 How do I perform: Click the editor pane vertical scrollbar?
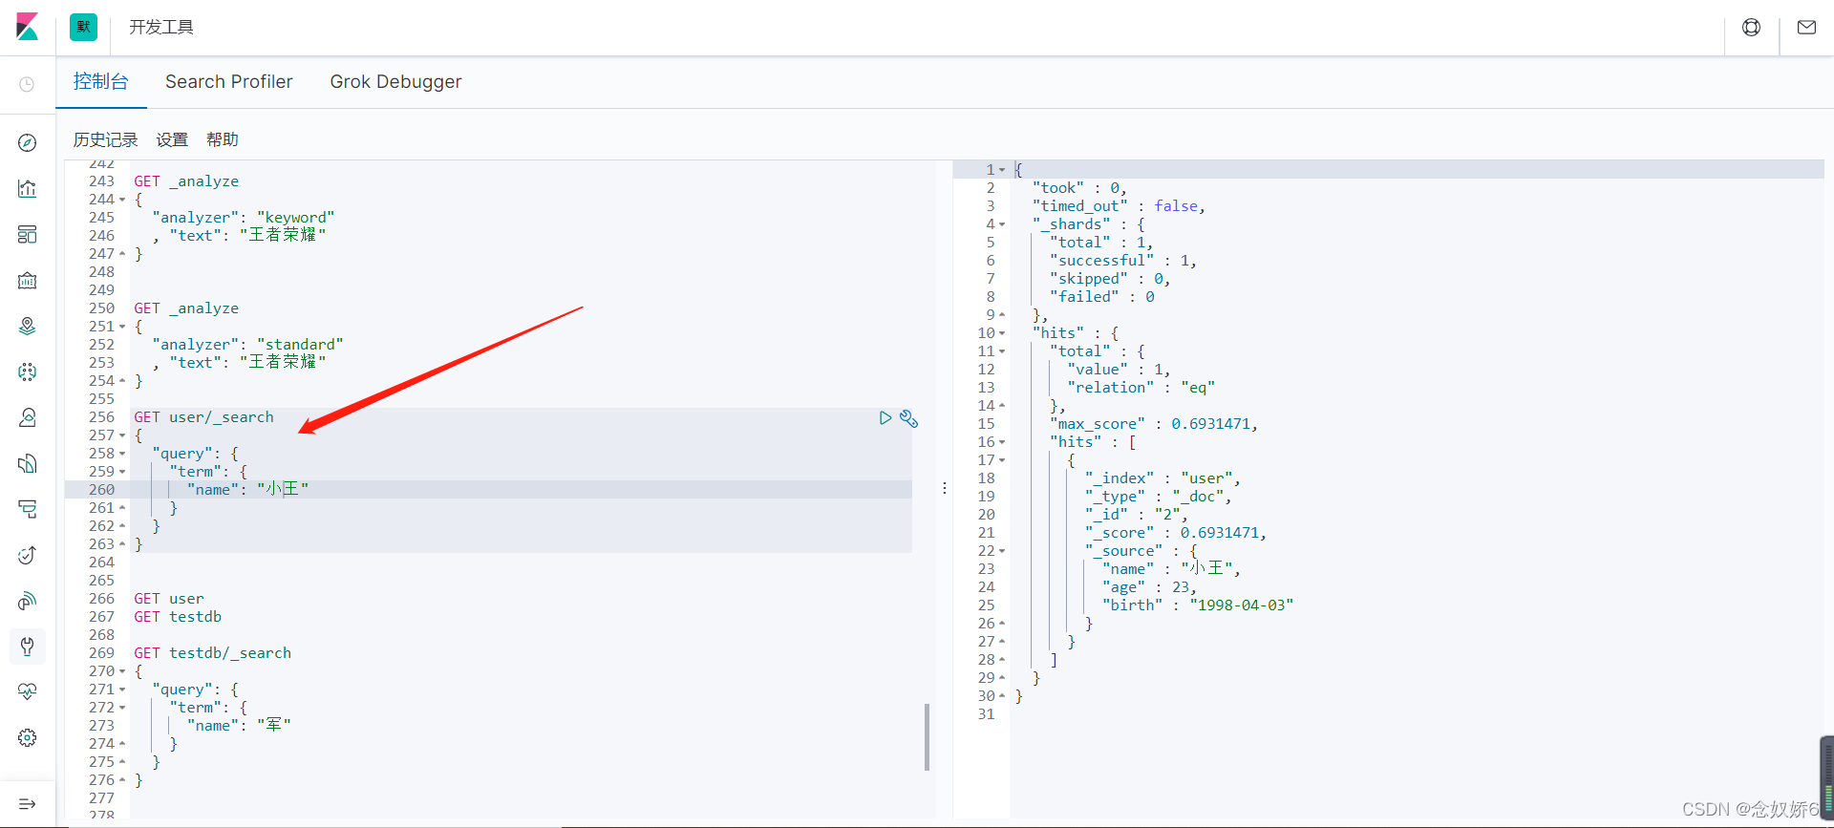click(x=927, y=736)
